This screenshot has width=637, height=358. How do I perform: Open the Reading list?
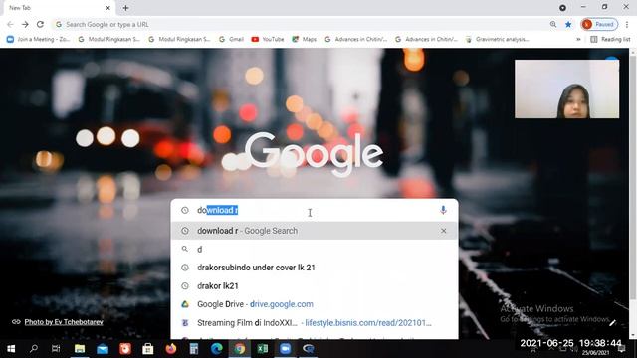610,39
